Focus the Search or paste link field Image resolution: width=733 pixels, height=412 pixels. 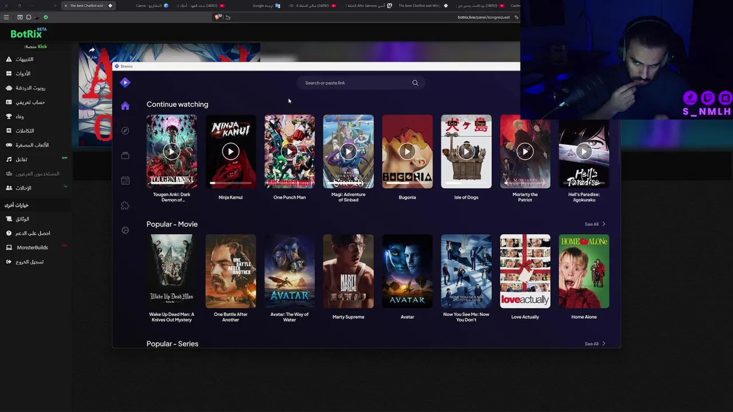(x=361, y=83)
